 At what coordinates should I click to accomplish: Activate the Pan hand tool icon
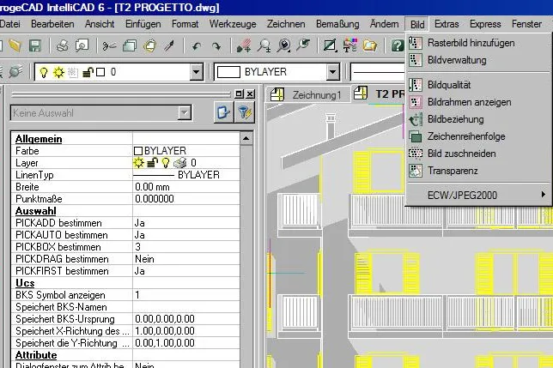tap(244, 45)
